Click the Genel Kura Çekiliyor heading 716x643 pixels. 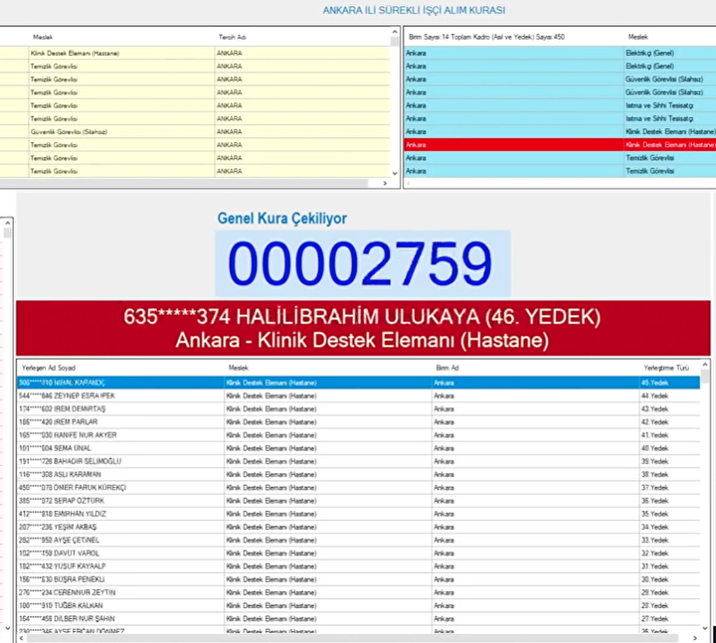(x=282, y=219)
